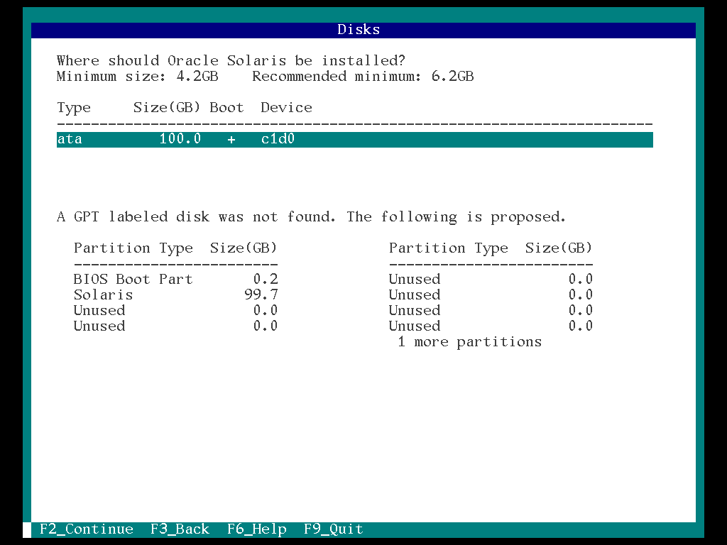Click the 99.7 partition size value

tap(261, 295)
